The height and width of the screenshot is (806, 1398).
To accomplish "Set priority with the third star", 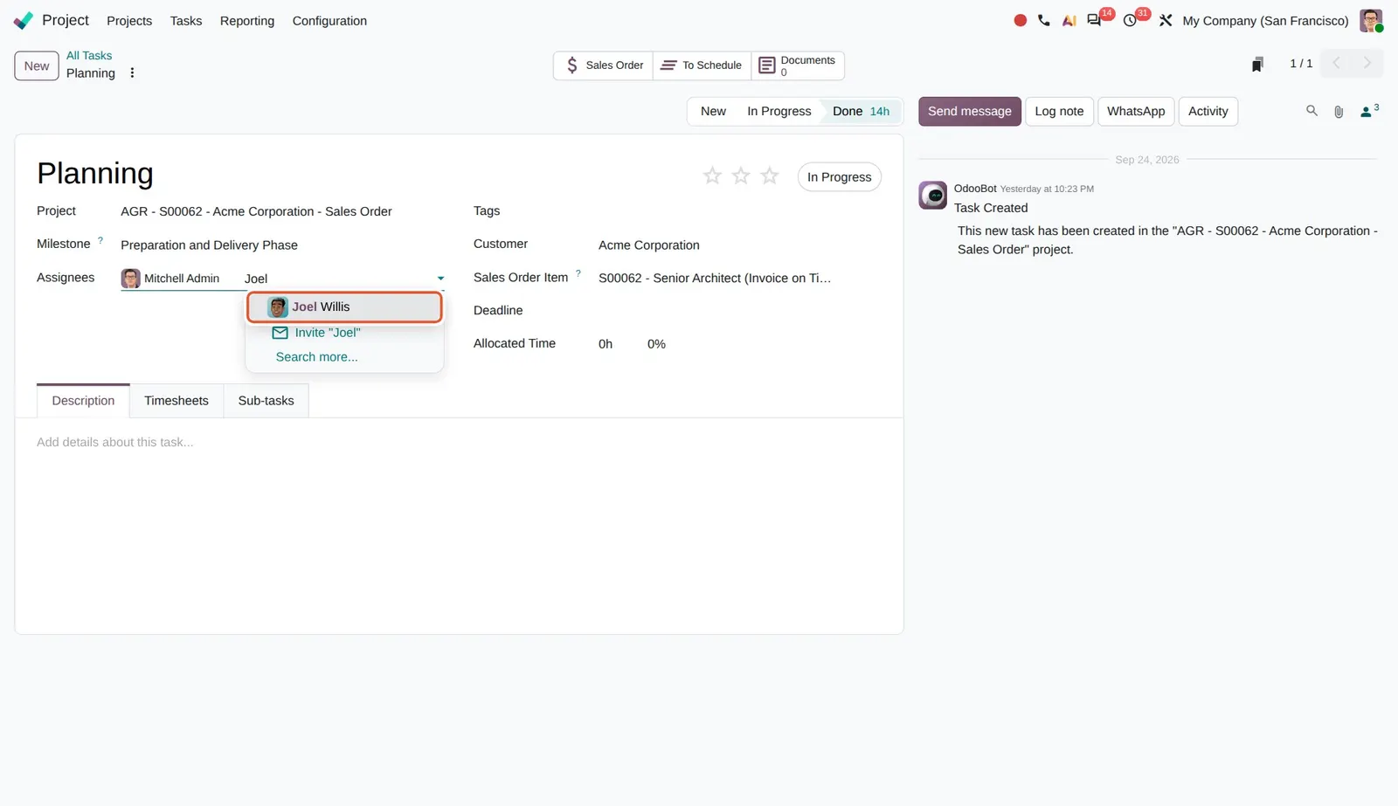I will click(x=770, y=176).
